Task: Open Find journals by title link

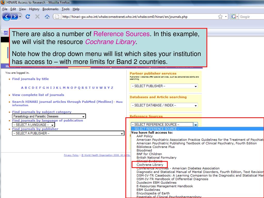Action: (x=30, y=79)
